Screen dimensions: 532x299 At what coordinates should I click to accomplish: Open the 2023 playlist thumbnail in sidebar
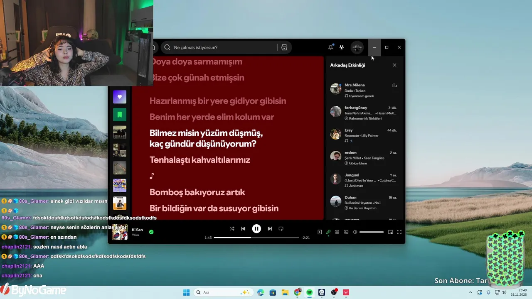120,185
